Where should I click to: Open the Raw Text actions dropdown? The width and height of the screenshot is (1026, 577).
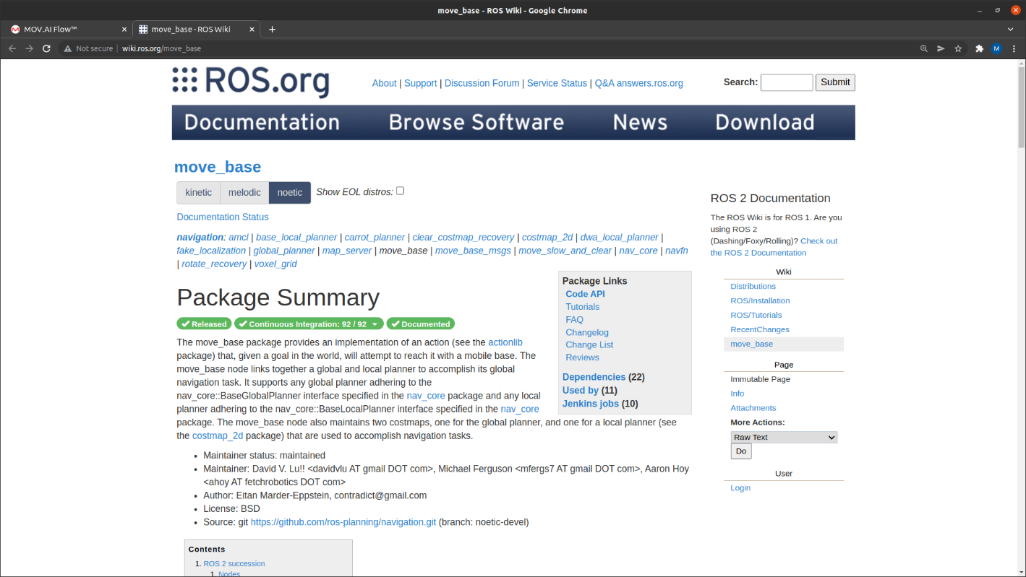[784, 437]
